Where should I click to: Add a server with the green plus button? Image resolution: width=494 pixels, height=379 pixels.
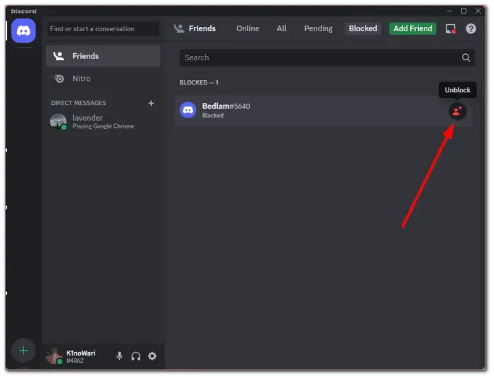[x=23, y=351]
